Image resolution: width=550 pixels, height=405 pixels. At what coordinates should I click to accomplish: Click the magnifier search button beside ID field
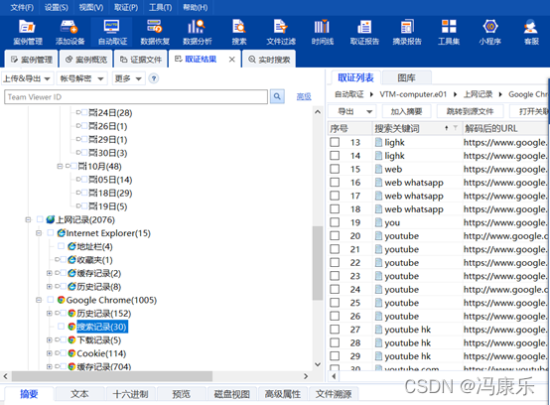[277, 96]
